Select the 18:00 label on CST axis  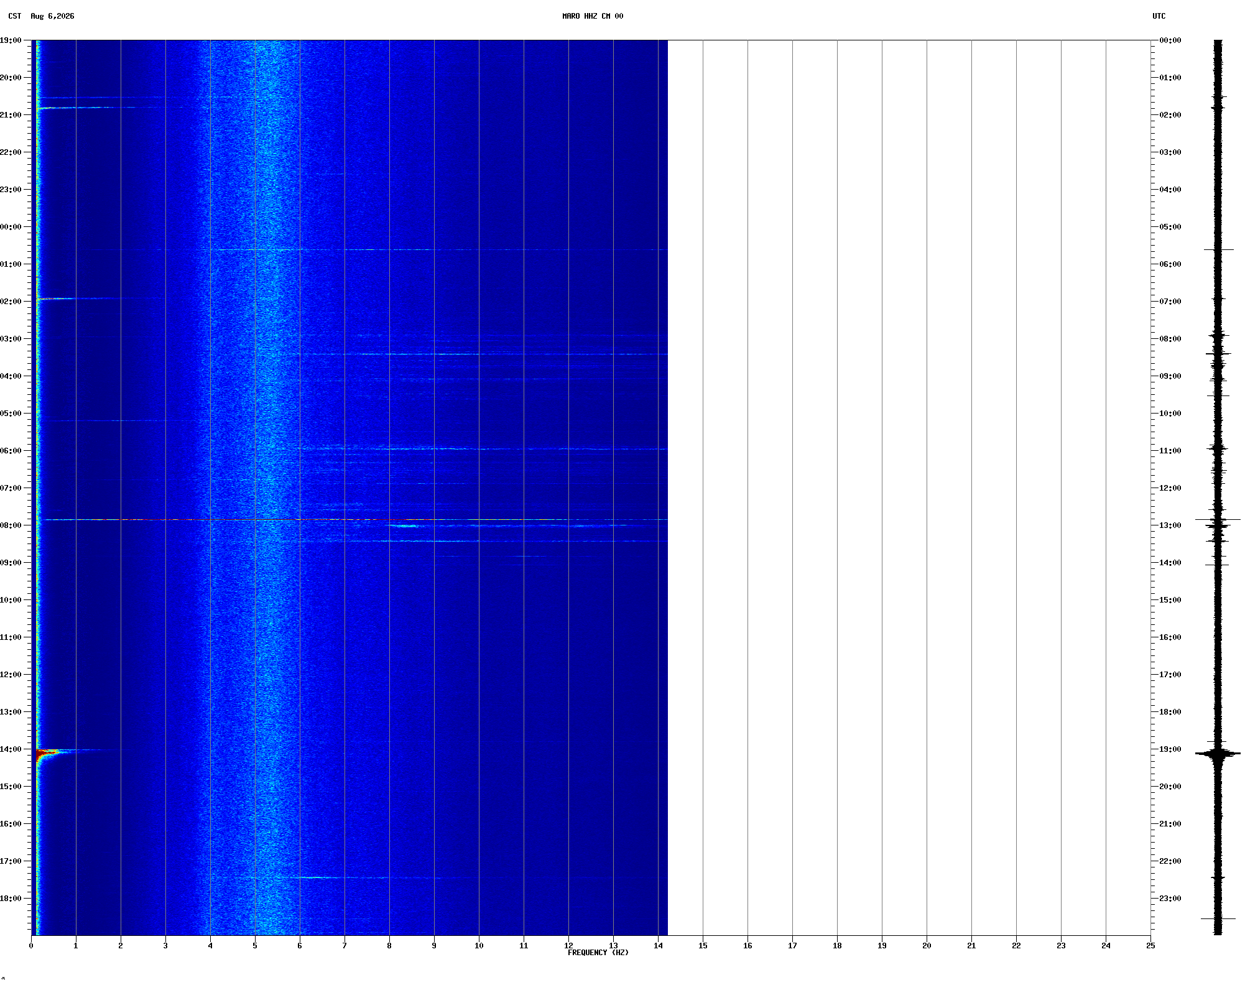(x=11, y=899)
